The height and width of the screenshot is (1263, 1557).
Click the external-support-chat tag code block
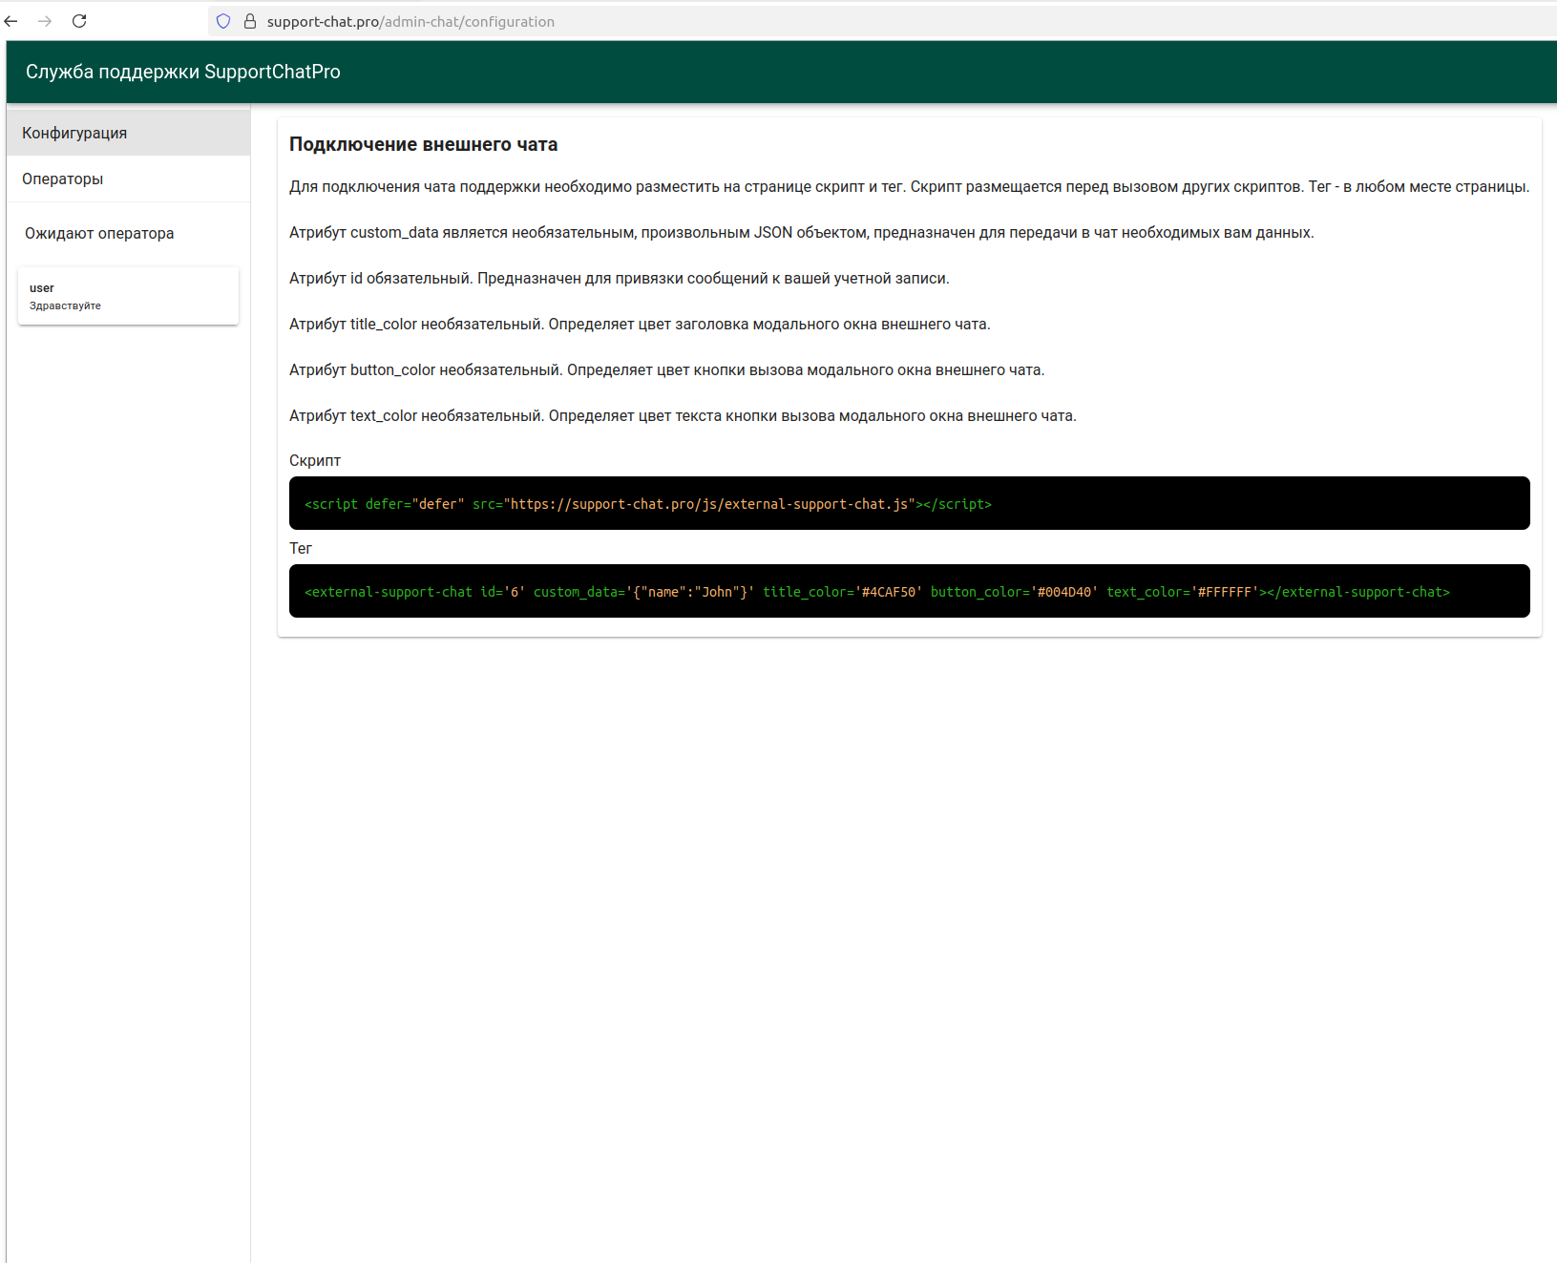909,591
